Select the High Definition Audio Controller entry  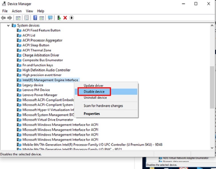(x=46, y=70)
